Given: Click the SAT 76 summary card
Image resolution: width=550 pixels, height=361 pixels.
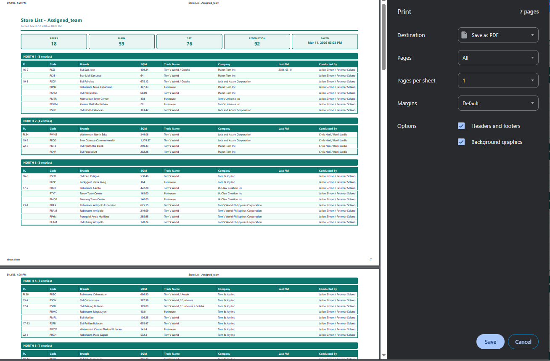Looking at the screenshot, I should pos(189,42).
